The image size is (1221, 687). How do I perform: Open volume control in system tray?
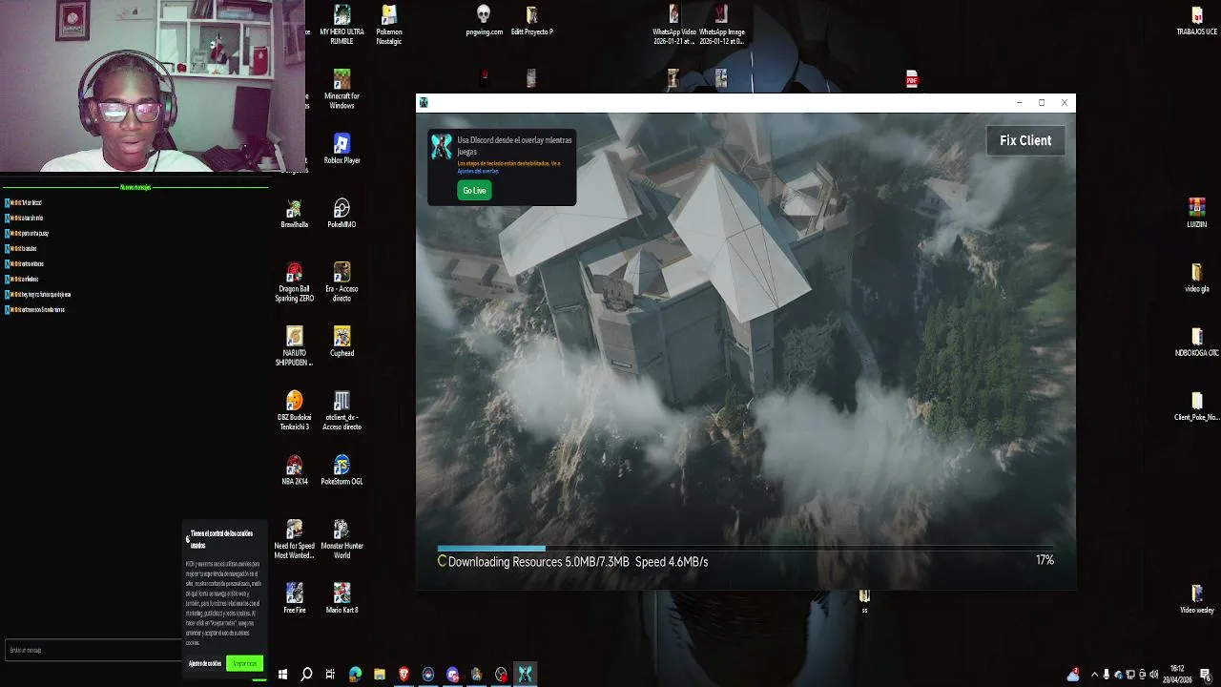[x=1154, y=675]
